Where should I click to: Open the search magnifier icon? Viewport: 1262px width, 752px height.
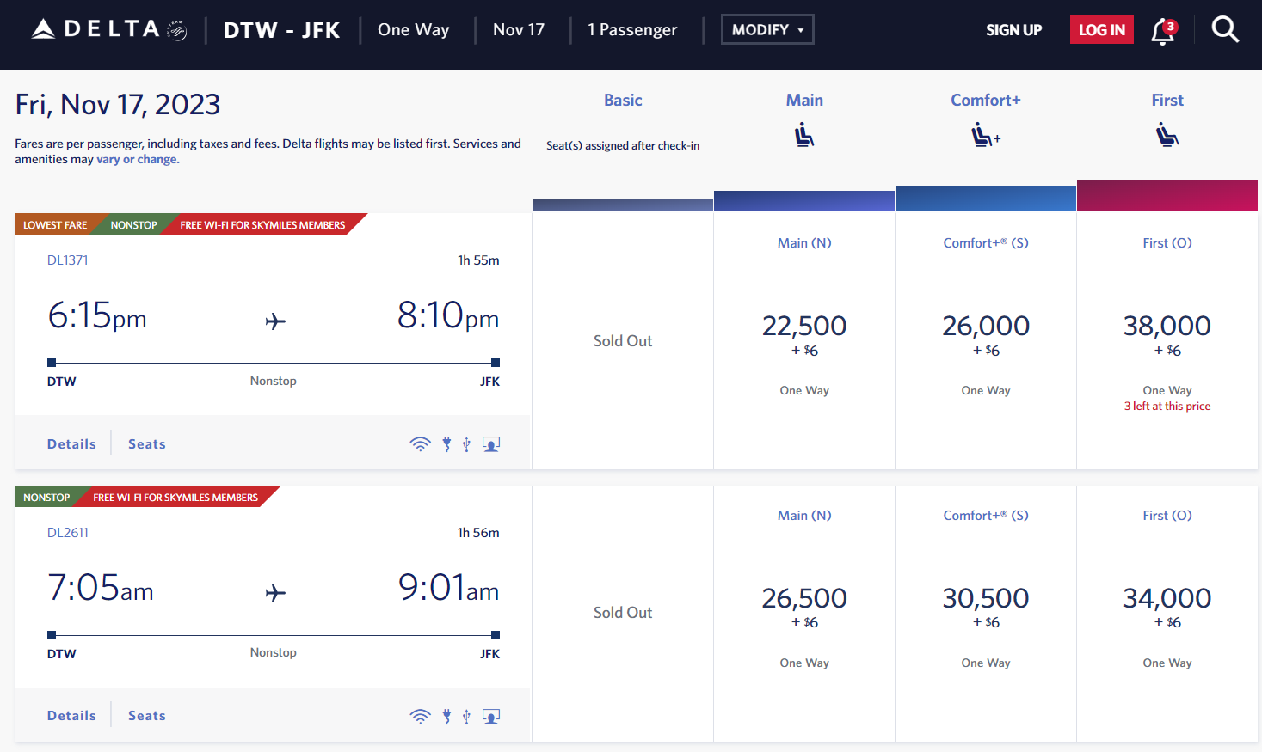(x=1225, y=28)
